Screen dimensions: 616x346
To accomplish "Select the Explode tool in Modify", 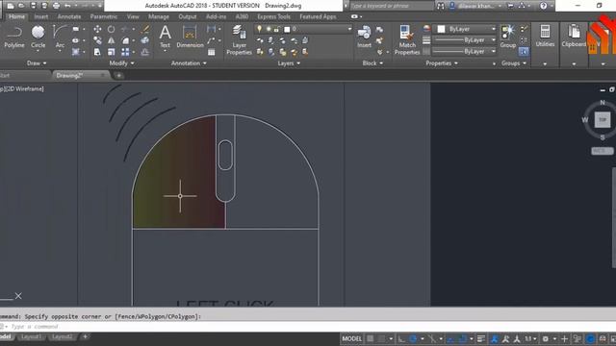I will tap(145, 40).
